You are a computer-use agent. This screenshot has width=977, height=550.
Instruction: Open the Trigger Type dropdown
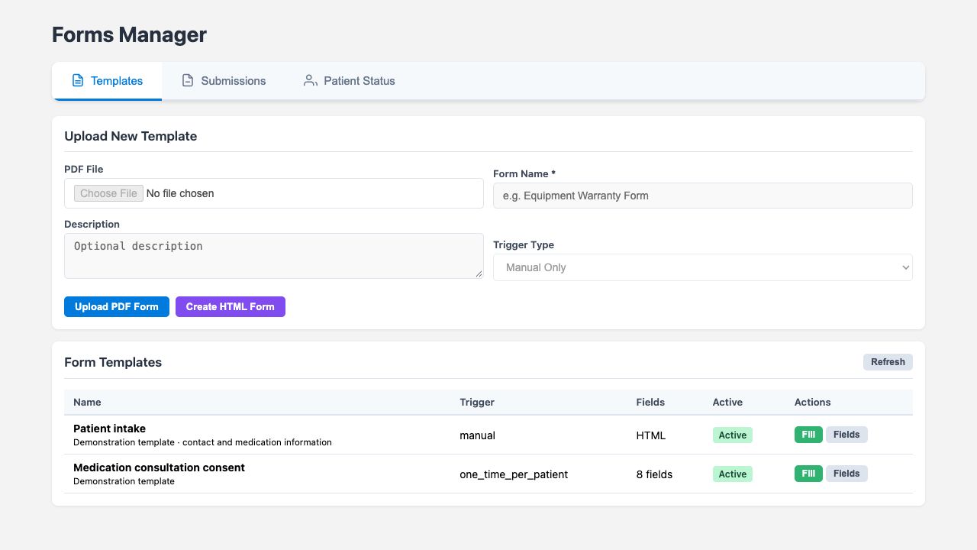(x=703, y=267)
